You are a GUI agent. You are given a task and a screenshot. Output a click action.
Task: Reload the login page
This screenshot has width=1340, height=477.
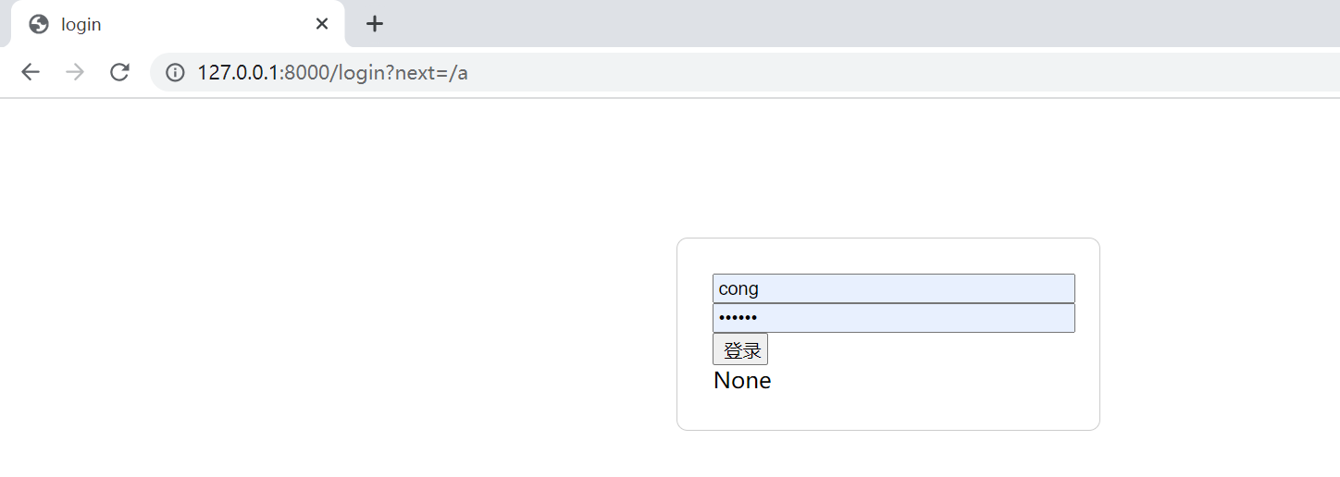tap(119, 72)
